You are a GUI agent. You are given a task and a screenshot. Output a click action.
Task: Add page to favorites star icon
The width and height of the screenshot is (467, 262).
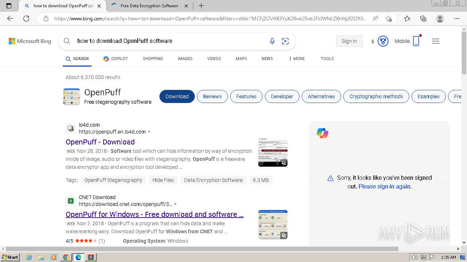(389, 19)
